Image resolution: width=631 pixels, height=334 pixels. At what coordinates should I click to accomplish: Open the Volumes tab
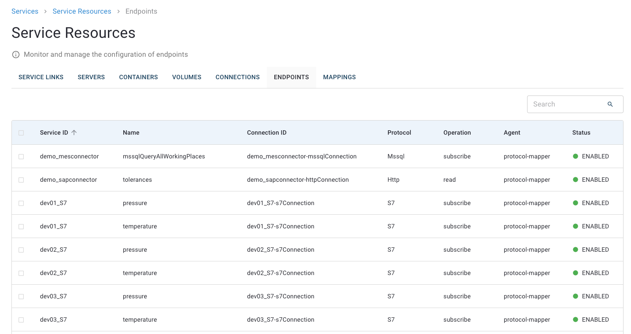187,77
